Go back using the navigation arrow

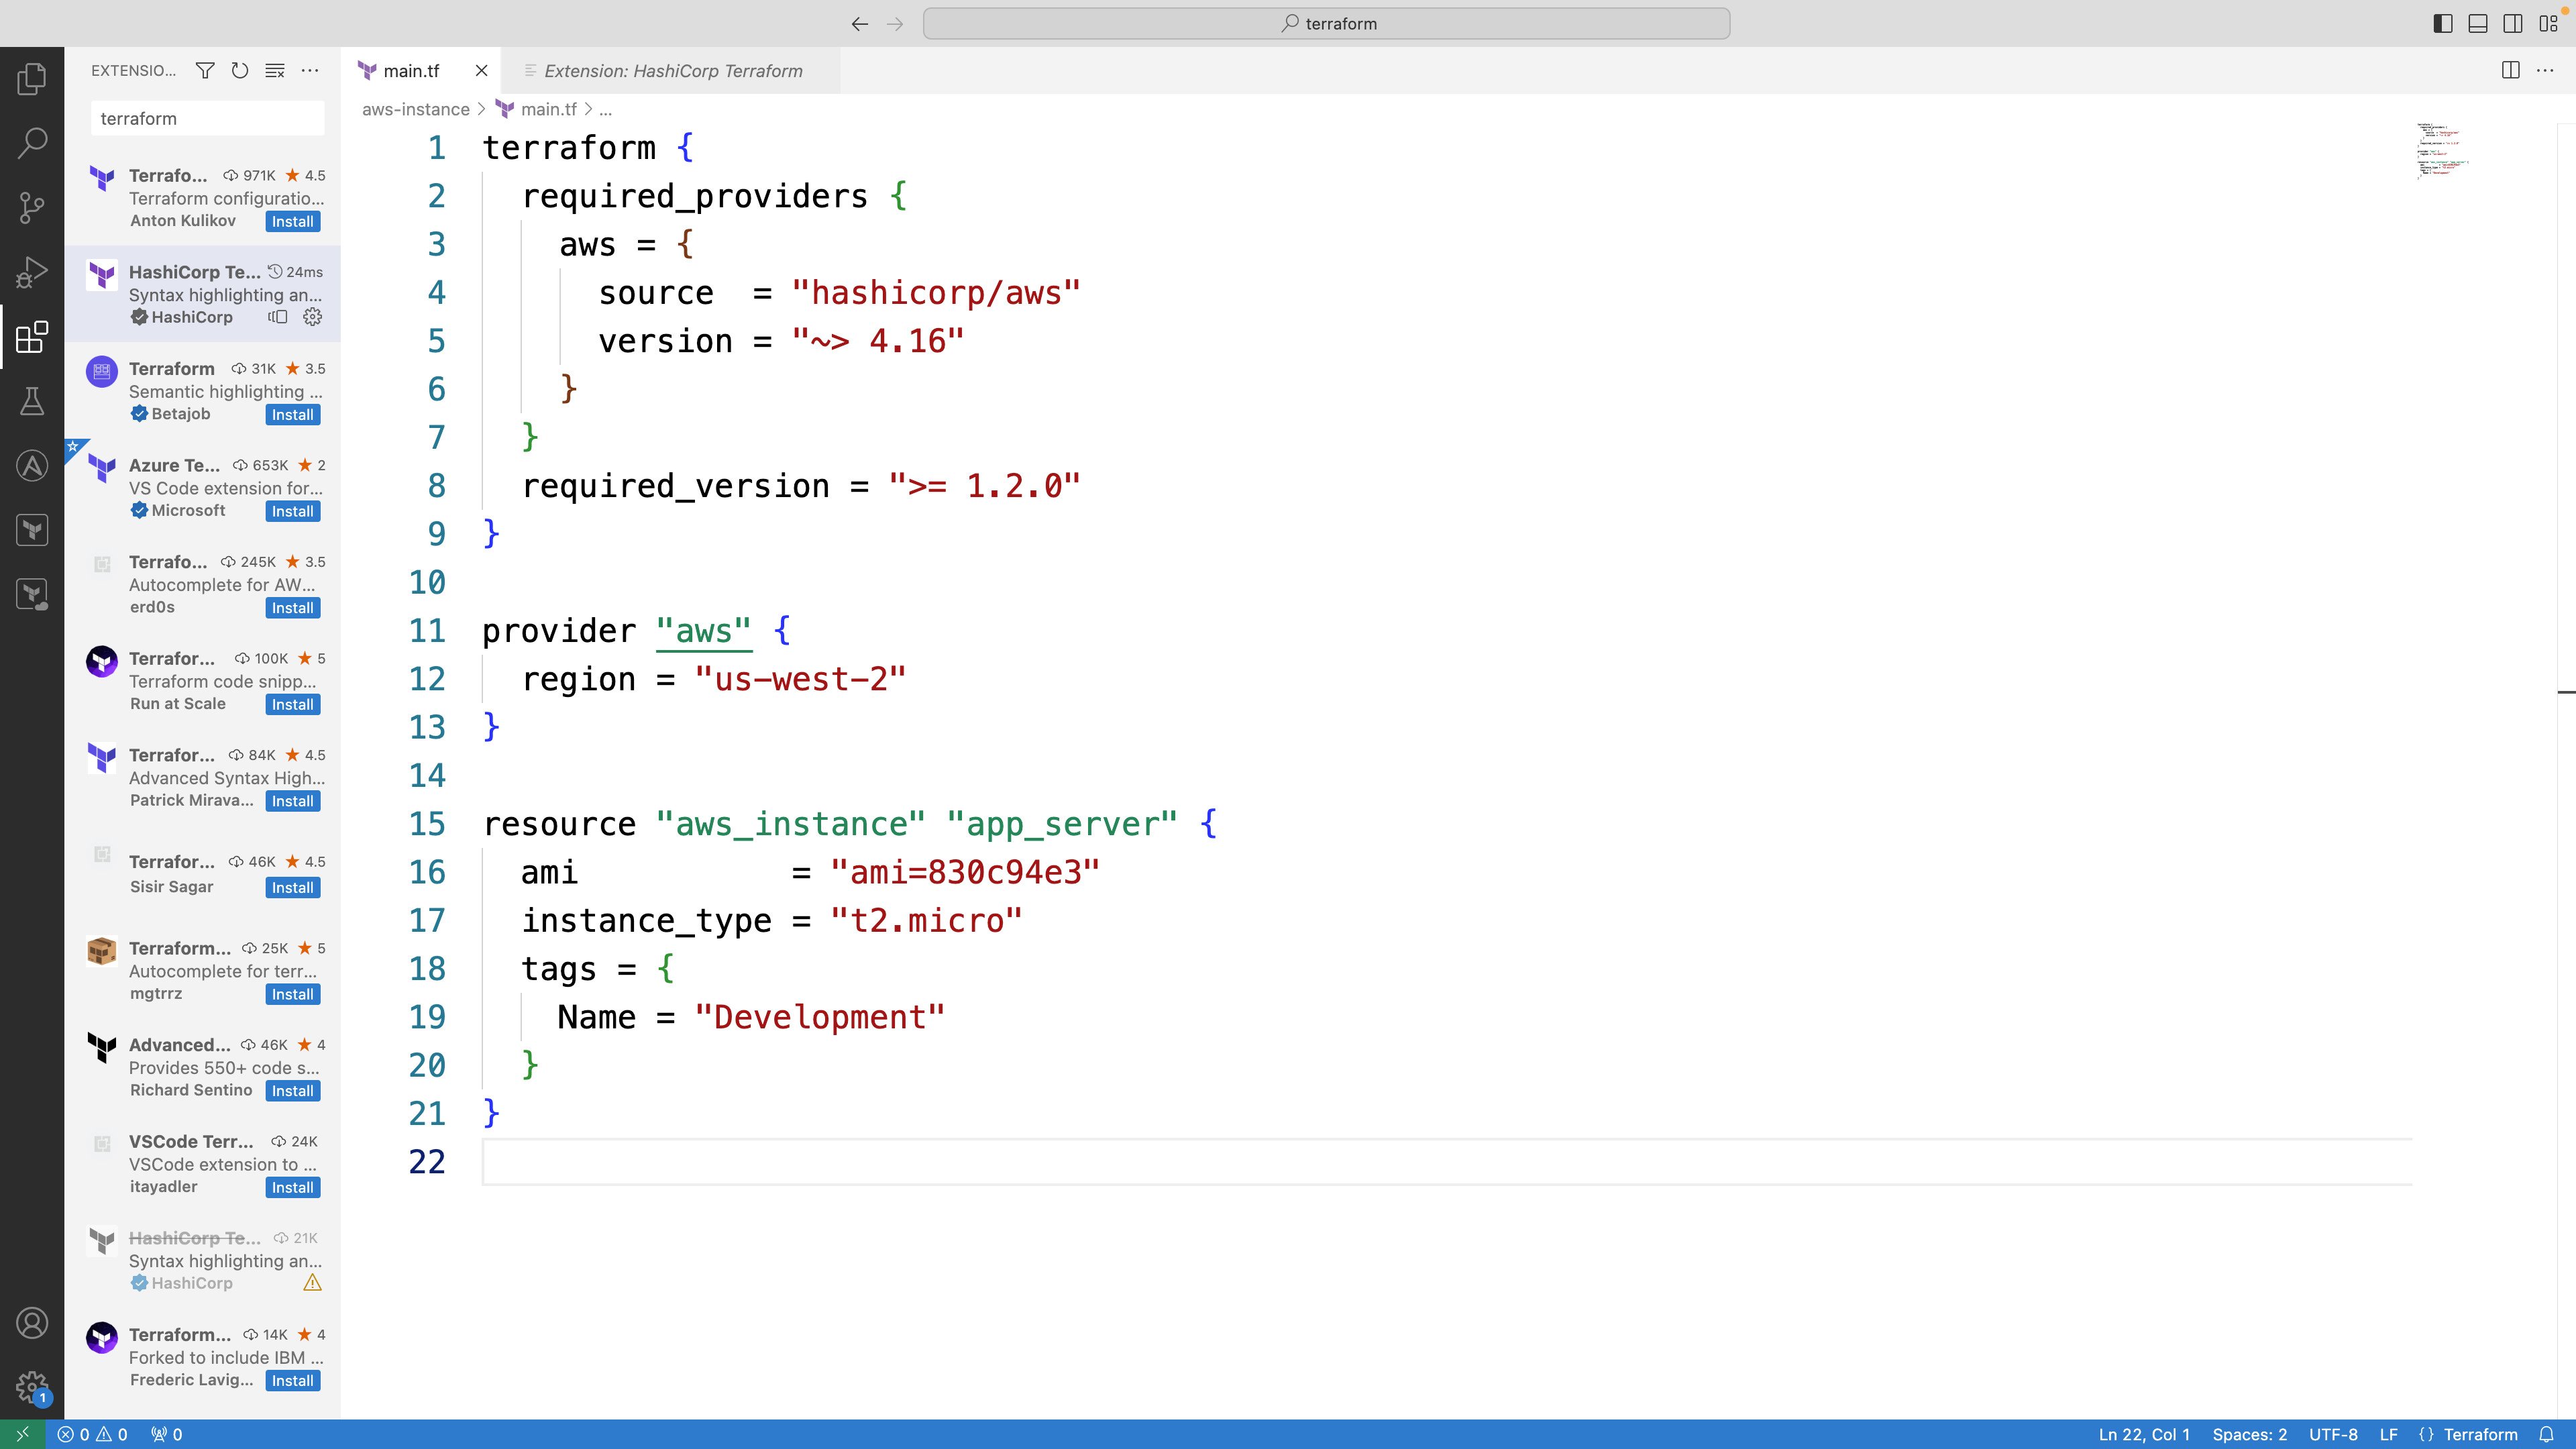(x=859, y=24)
